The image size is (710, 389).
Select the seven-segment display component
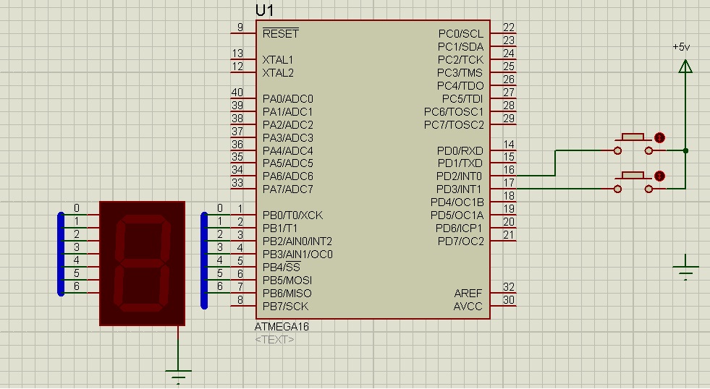coord(142,263)
